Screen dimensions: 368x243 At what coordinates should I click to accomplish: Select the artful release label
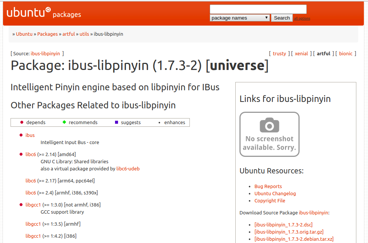[x=323, y=53]
